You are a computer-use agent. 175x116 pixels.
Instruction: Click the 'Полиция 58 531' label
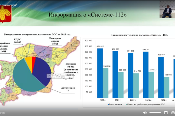pos(71,65)
